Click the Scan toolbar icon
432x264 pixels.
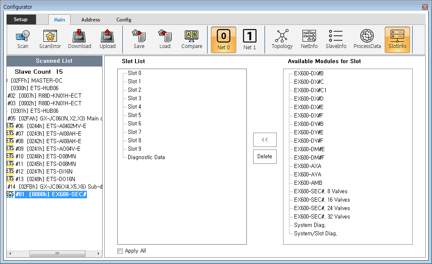pyautogui.click(x=23, y=40)
